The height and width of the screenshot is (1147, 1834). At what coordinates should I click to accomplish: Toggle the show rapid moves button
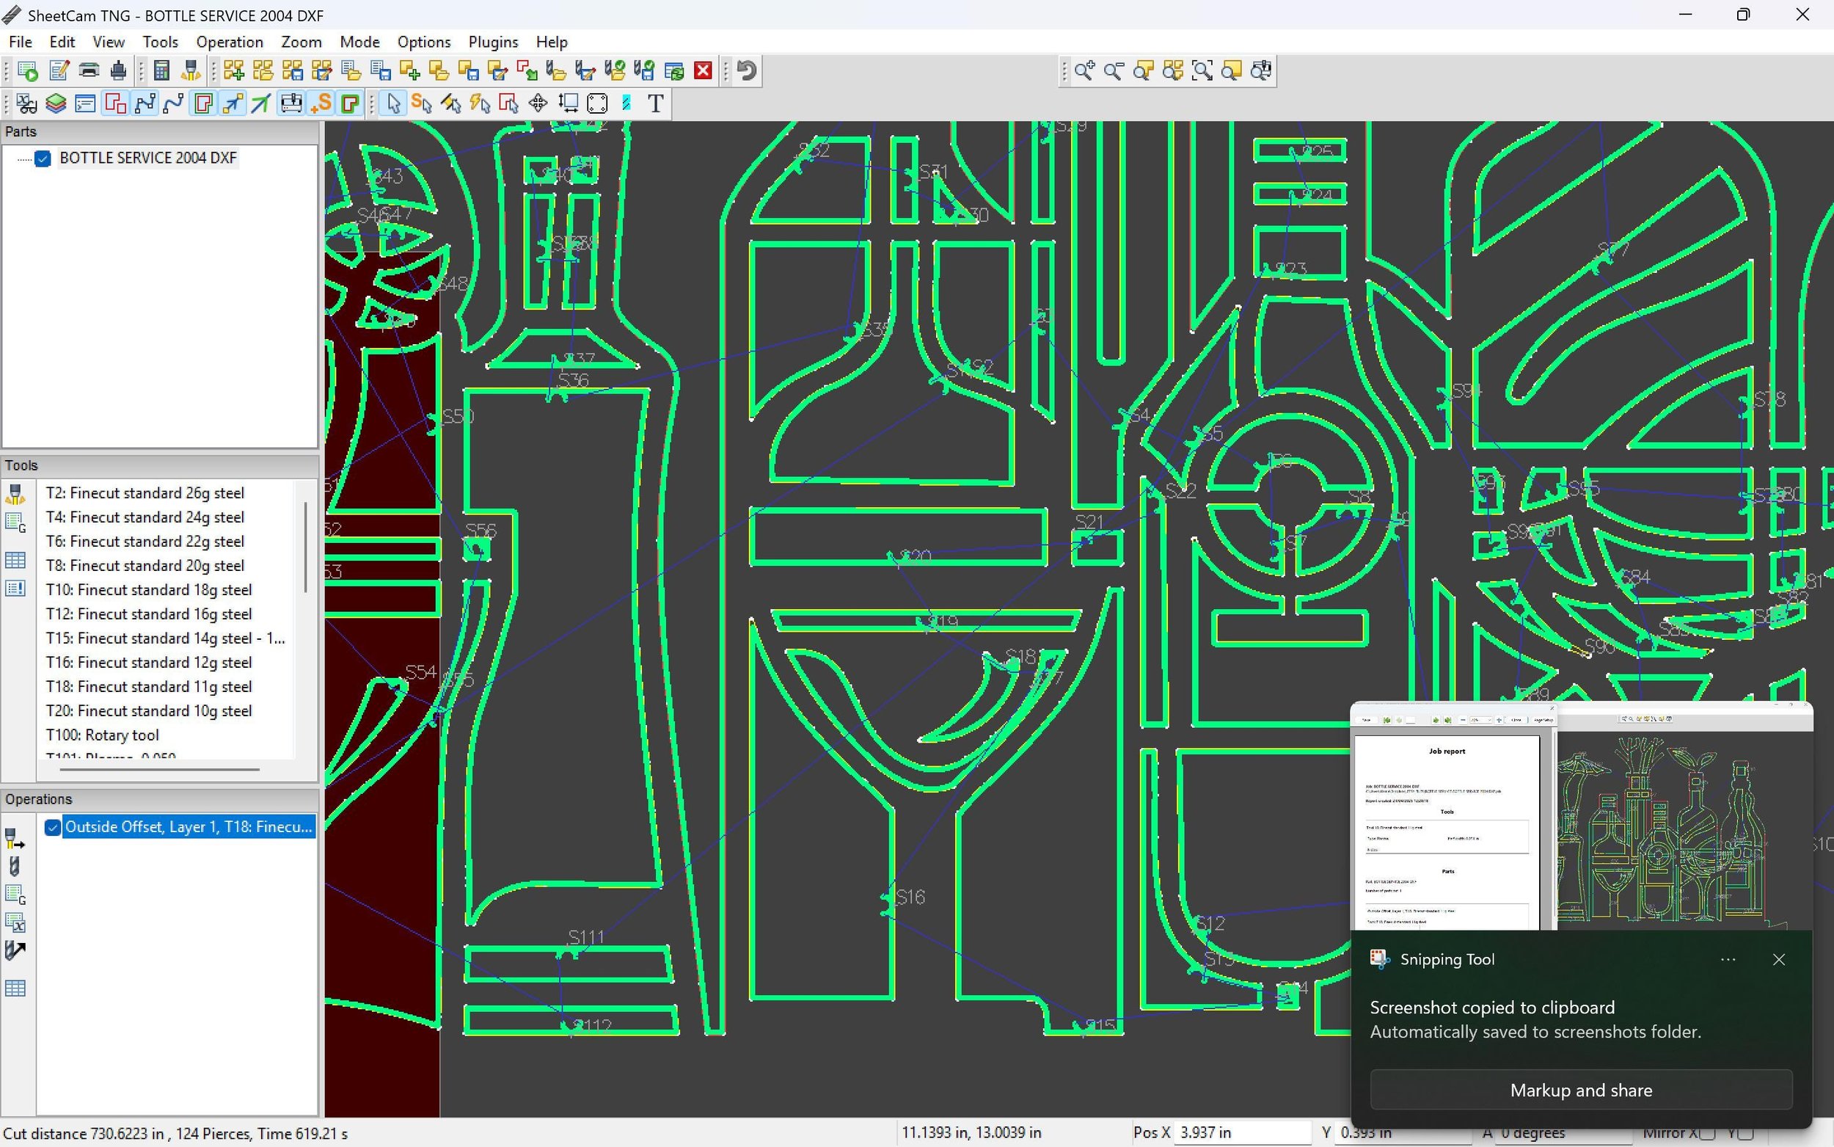[x=232, y=103]
